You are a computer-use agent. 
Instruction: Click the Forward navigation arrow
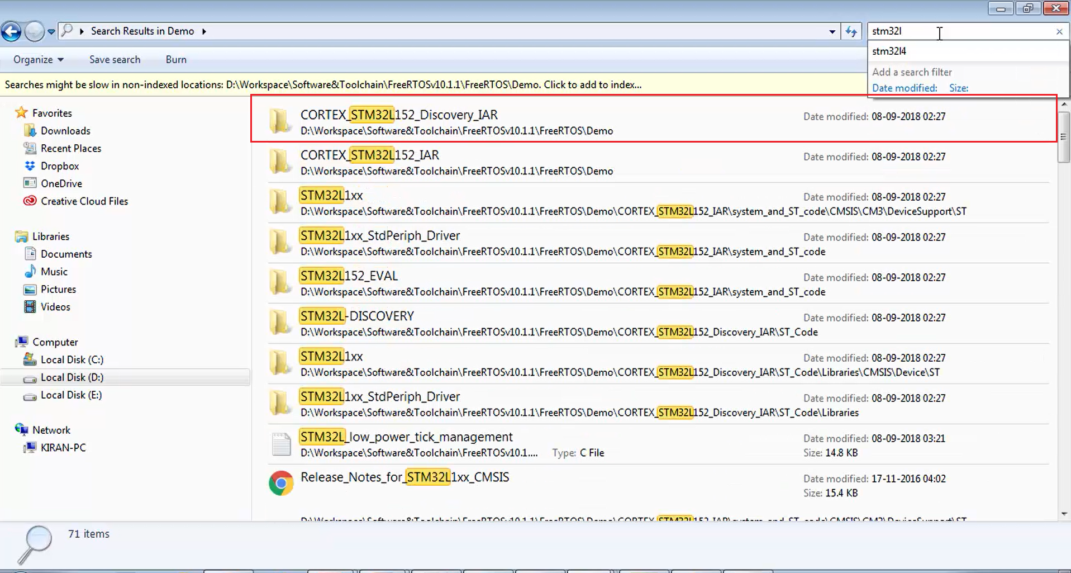pyautogui.click(x=35, y=31)
